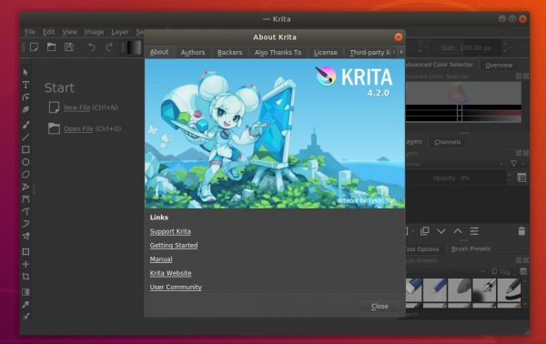
Task: Switch to the Channels docker tab
Action: point(448,142)
